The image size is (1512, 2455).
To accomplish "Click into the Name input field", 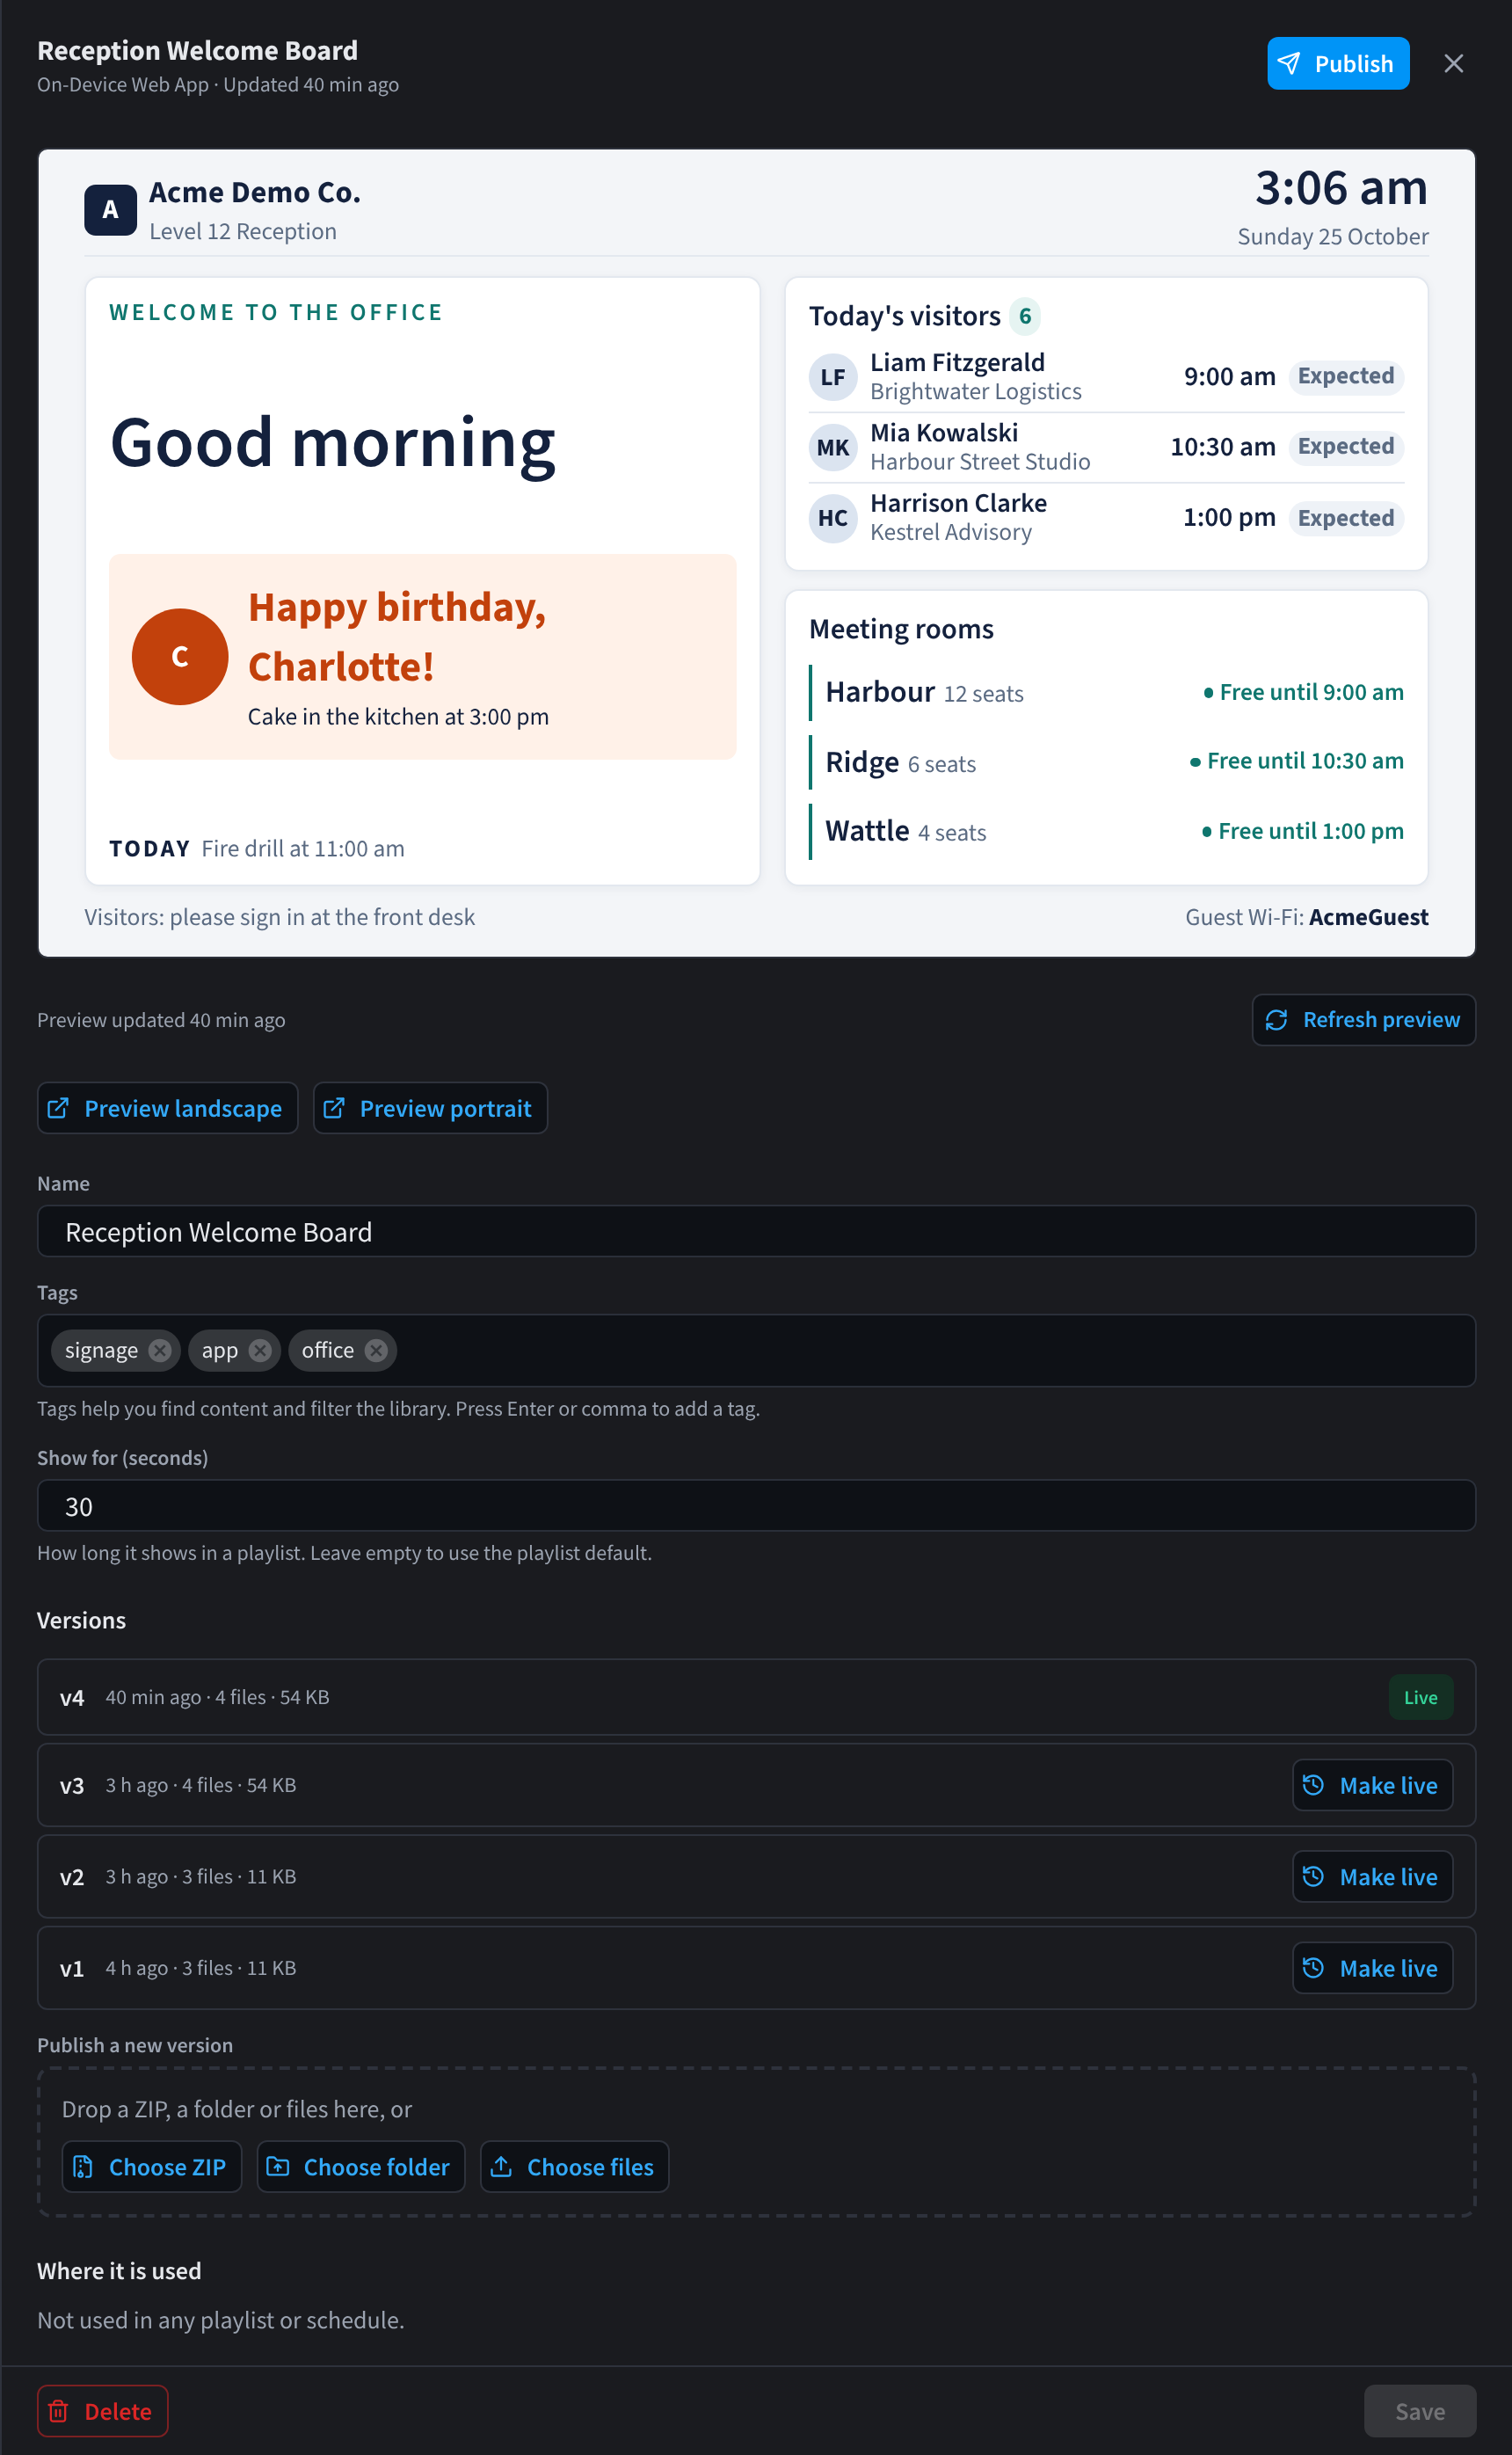I will [x=756, y=1231].
